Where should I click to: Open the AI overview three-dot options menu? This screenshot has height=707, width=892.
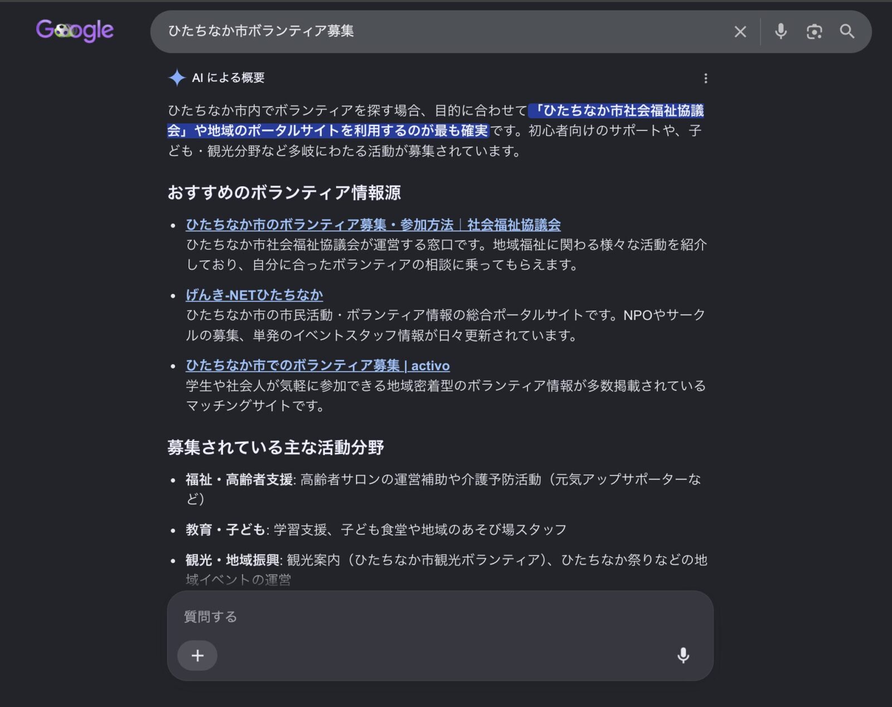coord(705,78)
